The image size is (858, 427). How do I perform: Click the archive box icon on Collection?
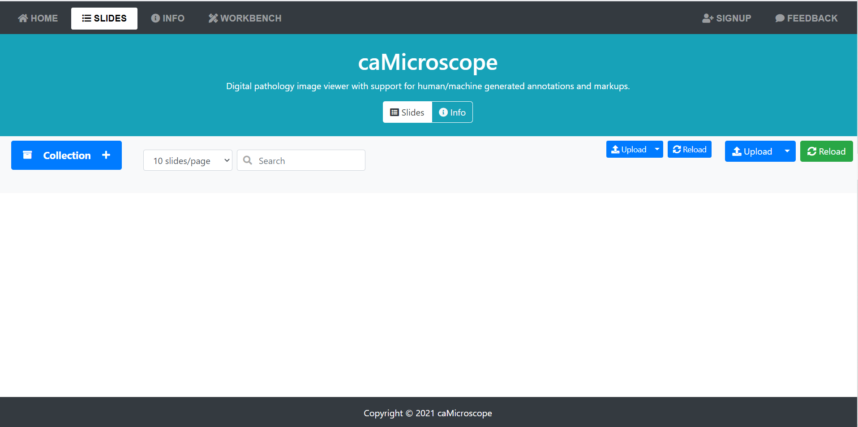coord(27,155)
